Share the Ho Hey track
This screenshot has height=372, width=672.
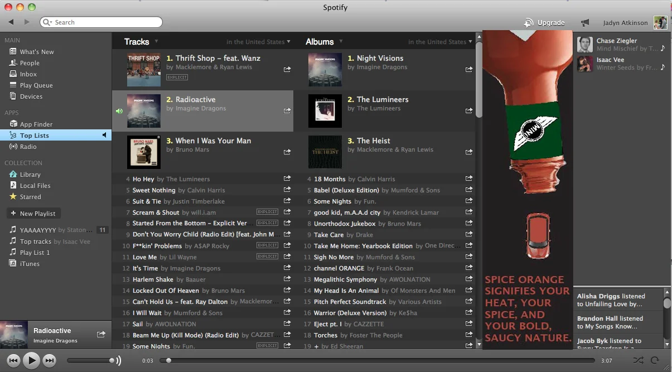pyautogui.click(x=287, y=178)
